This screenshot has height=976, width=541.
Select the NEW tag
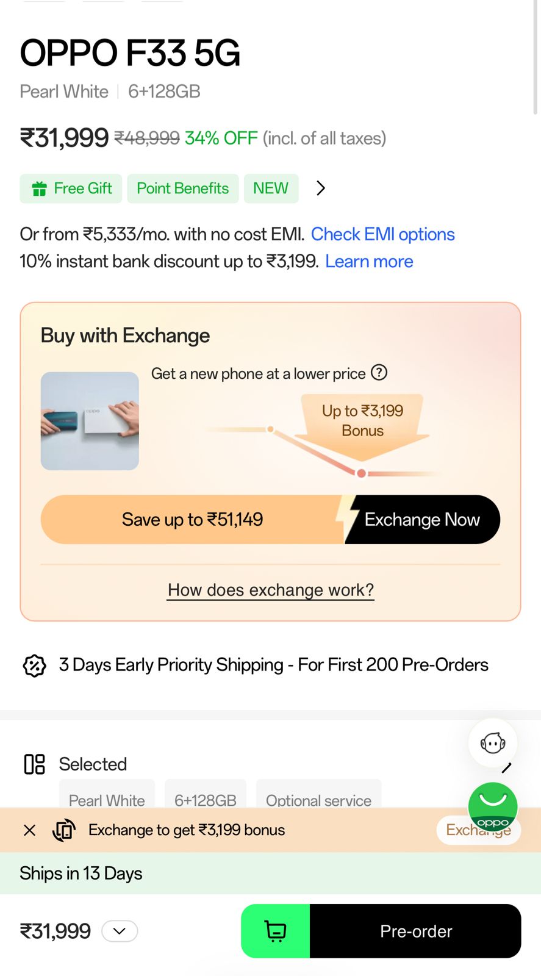point(271,188)
